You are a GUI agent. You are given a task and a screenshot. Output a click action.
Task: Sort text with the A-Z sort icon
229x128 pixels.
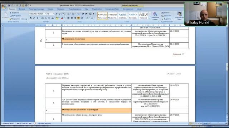tap(90, 14)
